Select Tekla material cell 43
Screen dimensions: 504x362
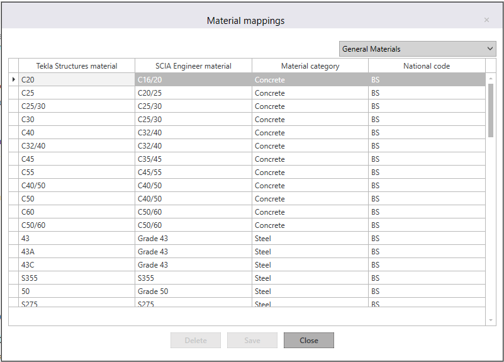tap(77, 238)
